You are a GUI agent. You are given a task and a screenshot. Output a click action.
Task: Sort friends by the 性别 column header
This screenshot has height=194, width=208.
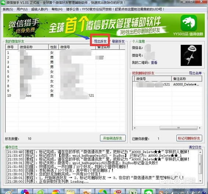(x=53, y=47)
